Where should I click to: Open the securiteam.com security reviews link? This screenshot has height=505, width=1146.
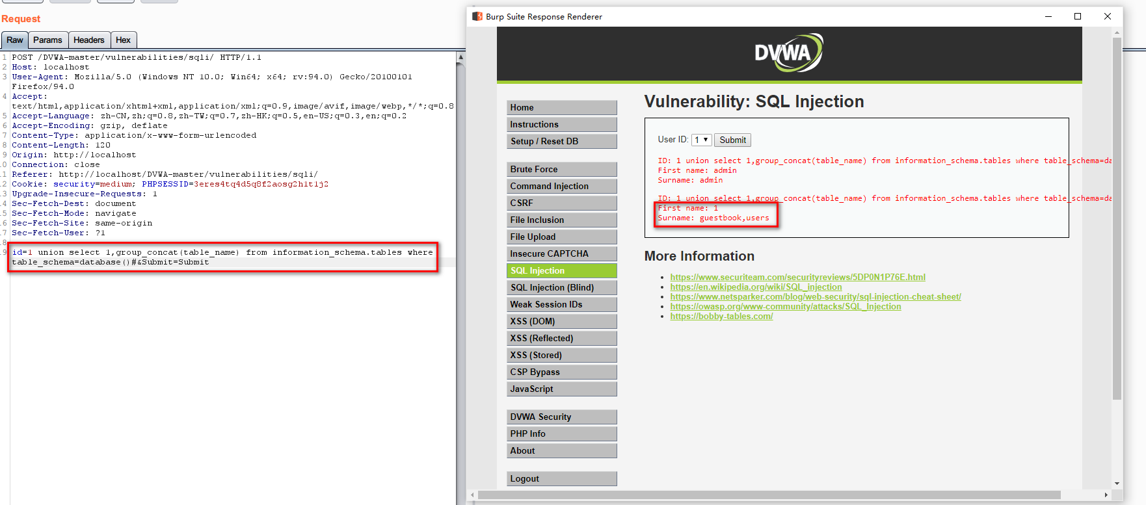click(x=797, y=278)
